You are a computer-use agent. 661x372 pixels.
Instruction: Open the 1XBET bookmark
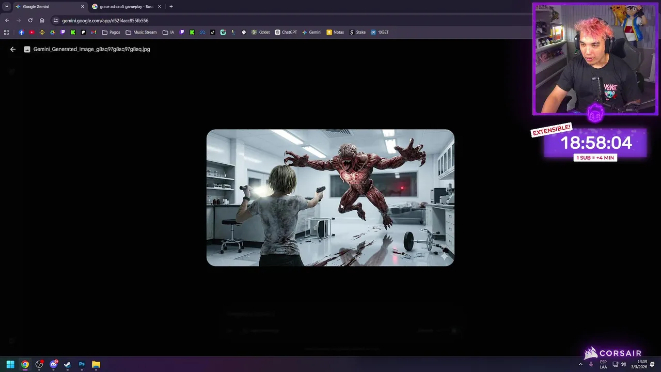[x=380, y=32]
